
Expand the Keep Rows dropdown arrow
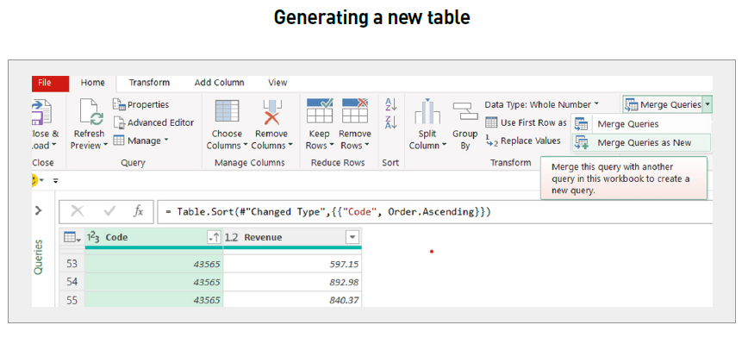[x=331, y=146]
